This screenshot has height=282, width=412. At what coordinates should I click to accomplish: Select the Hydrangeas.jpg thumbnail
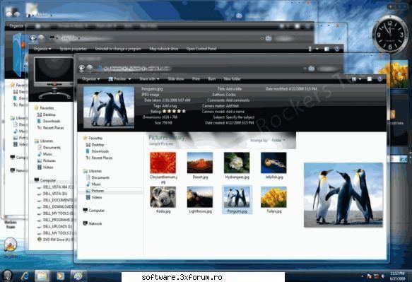[x=237, y=163]
